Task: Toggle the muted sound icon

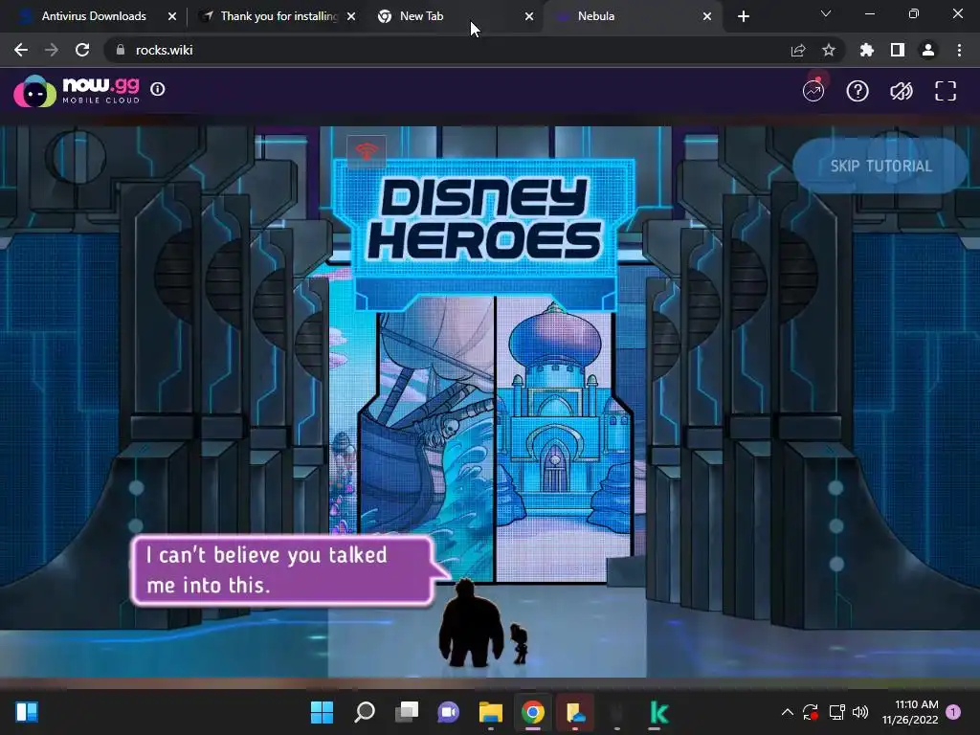Action: click(x=902, y=91)
